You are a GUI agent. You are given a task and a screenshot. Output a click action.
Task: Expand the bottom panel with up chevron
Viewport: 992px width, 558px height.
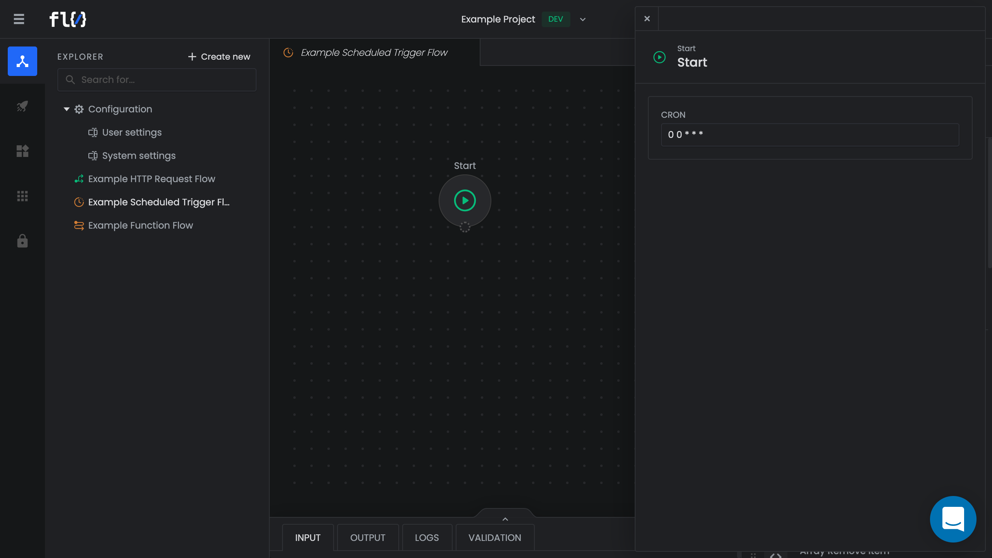click(505, 519)
